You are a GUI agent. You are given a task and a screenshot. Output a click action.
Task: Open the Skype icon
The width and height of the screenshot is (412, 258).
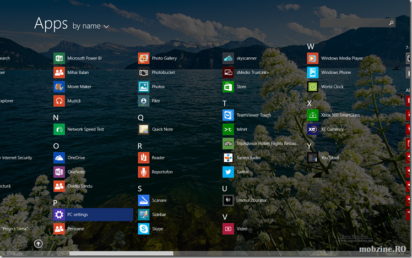[144, 229]
